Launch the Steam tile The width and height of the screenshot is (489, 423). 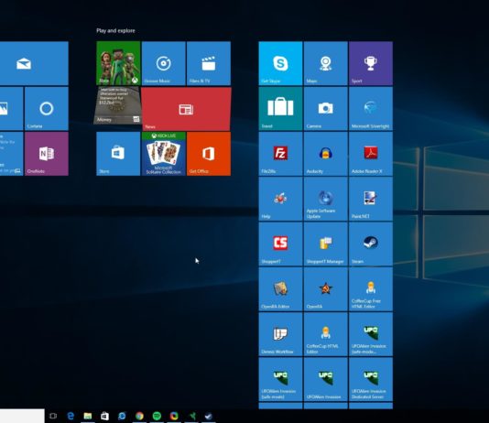pos(371,244)
